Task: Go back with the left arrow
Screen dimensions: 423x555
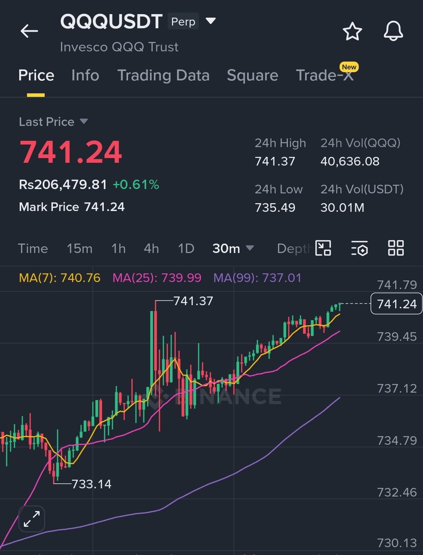Action: point(29,31)
